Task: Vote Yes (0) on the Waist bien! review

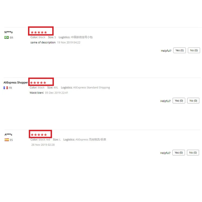Action: point(179,101)
